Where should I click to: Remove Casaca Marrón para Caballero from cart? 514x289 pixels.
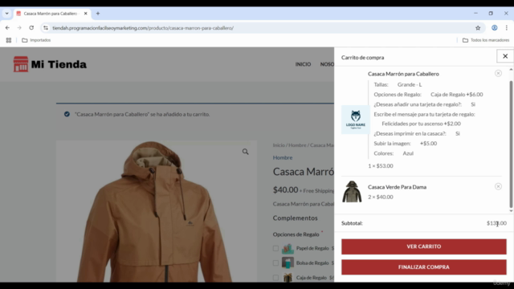[498, 73]
